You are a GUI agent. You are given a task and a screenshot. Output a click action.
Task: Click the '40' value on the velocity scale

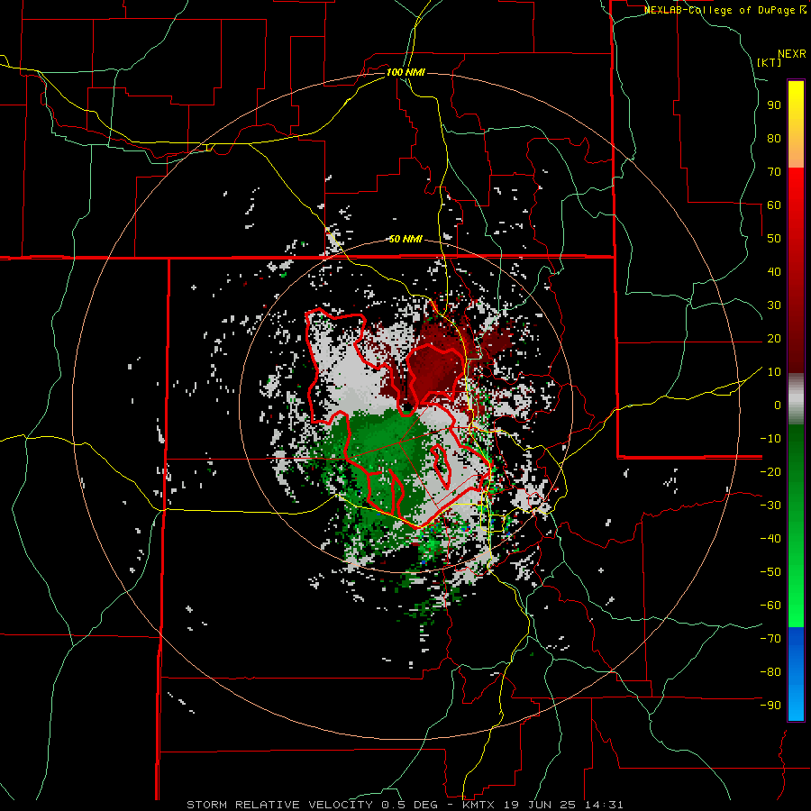[774, 271]
